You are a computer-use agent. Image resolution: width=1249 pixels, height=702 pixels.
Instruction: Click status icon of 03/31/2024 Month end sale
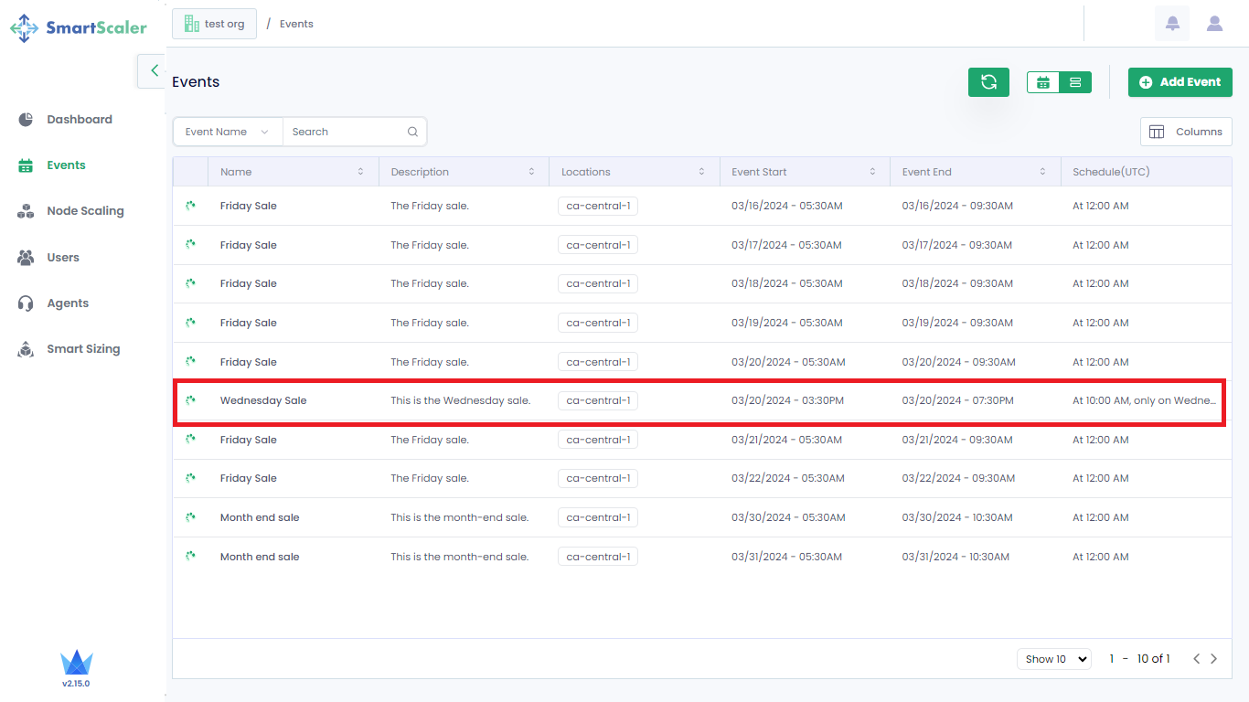[190, 557]
